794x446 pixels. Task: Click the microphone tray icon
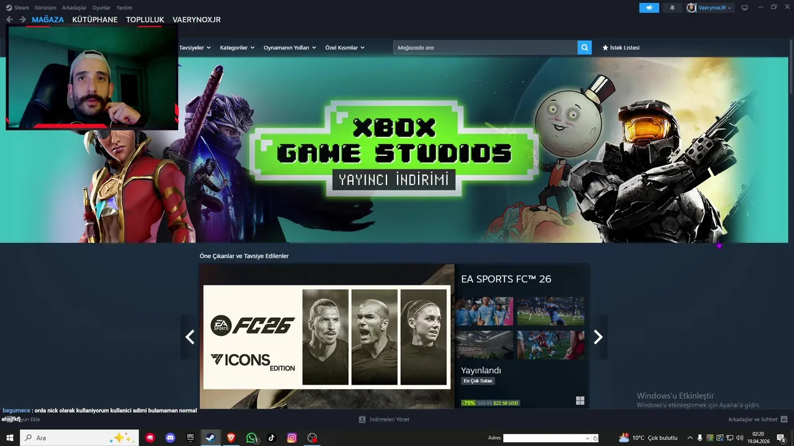[700, 438]
